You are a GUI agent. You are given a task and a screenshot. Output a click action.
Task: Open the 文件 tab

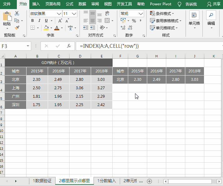(x=7, y=4)
